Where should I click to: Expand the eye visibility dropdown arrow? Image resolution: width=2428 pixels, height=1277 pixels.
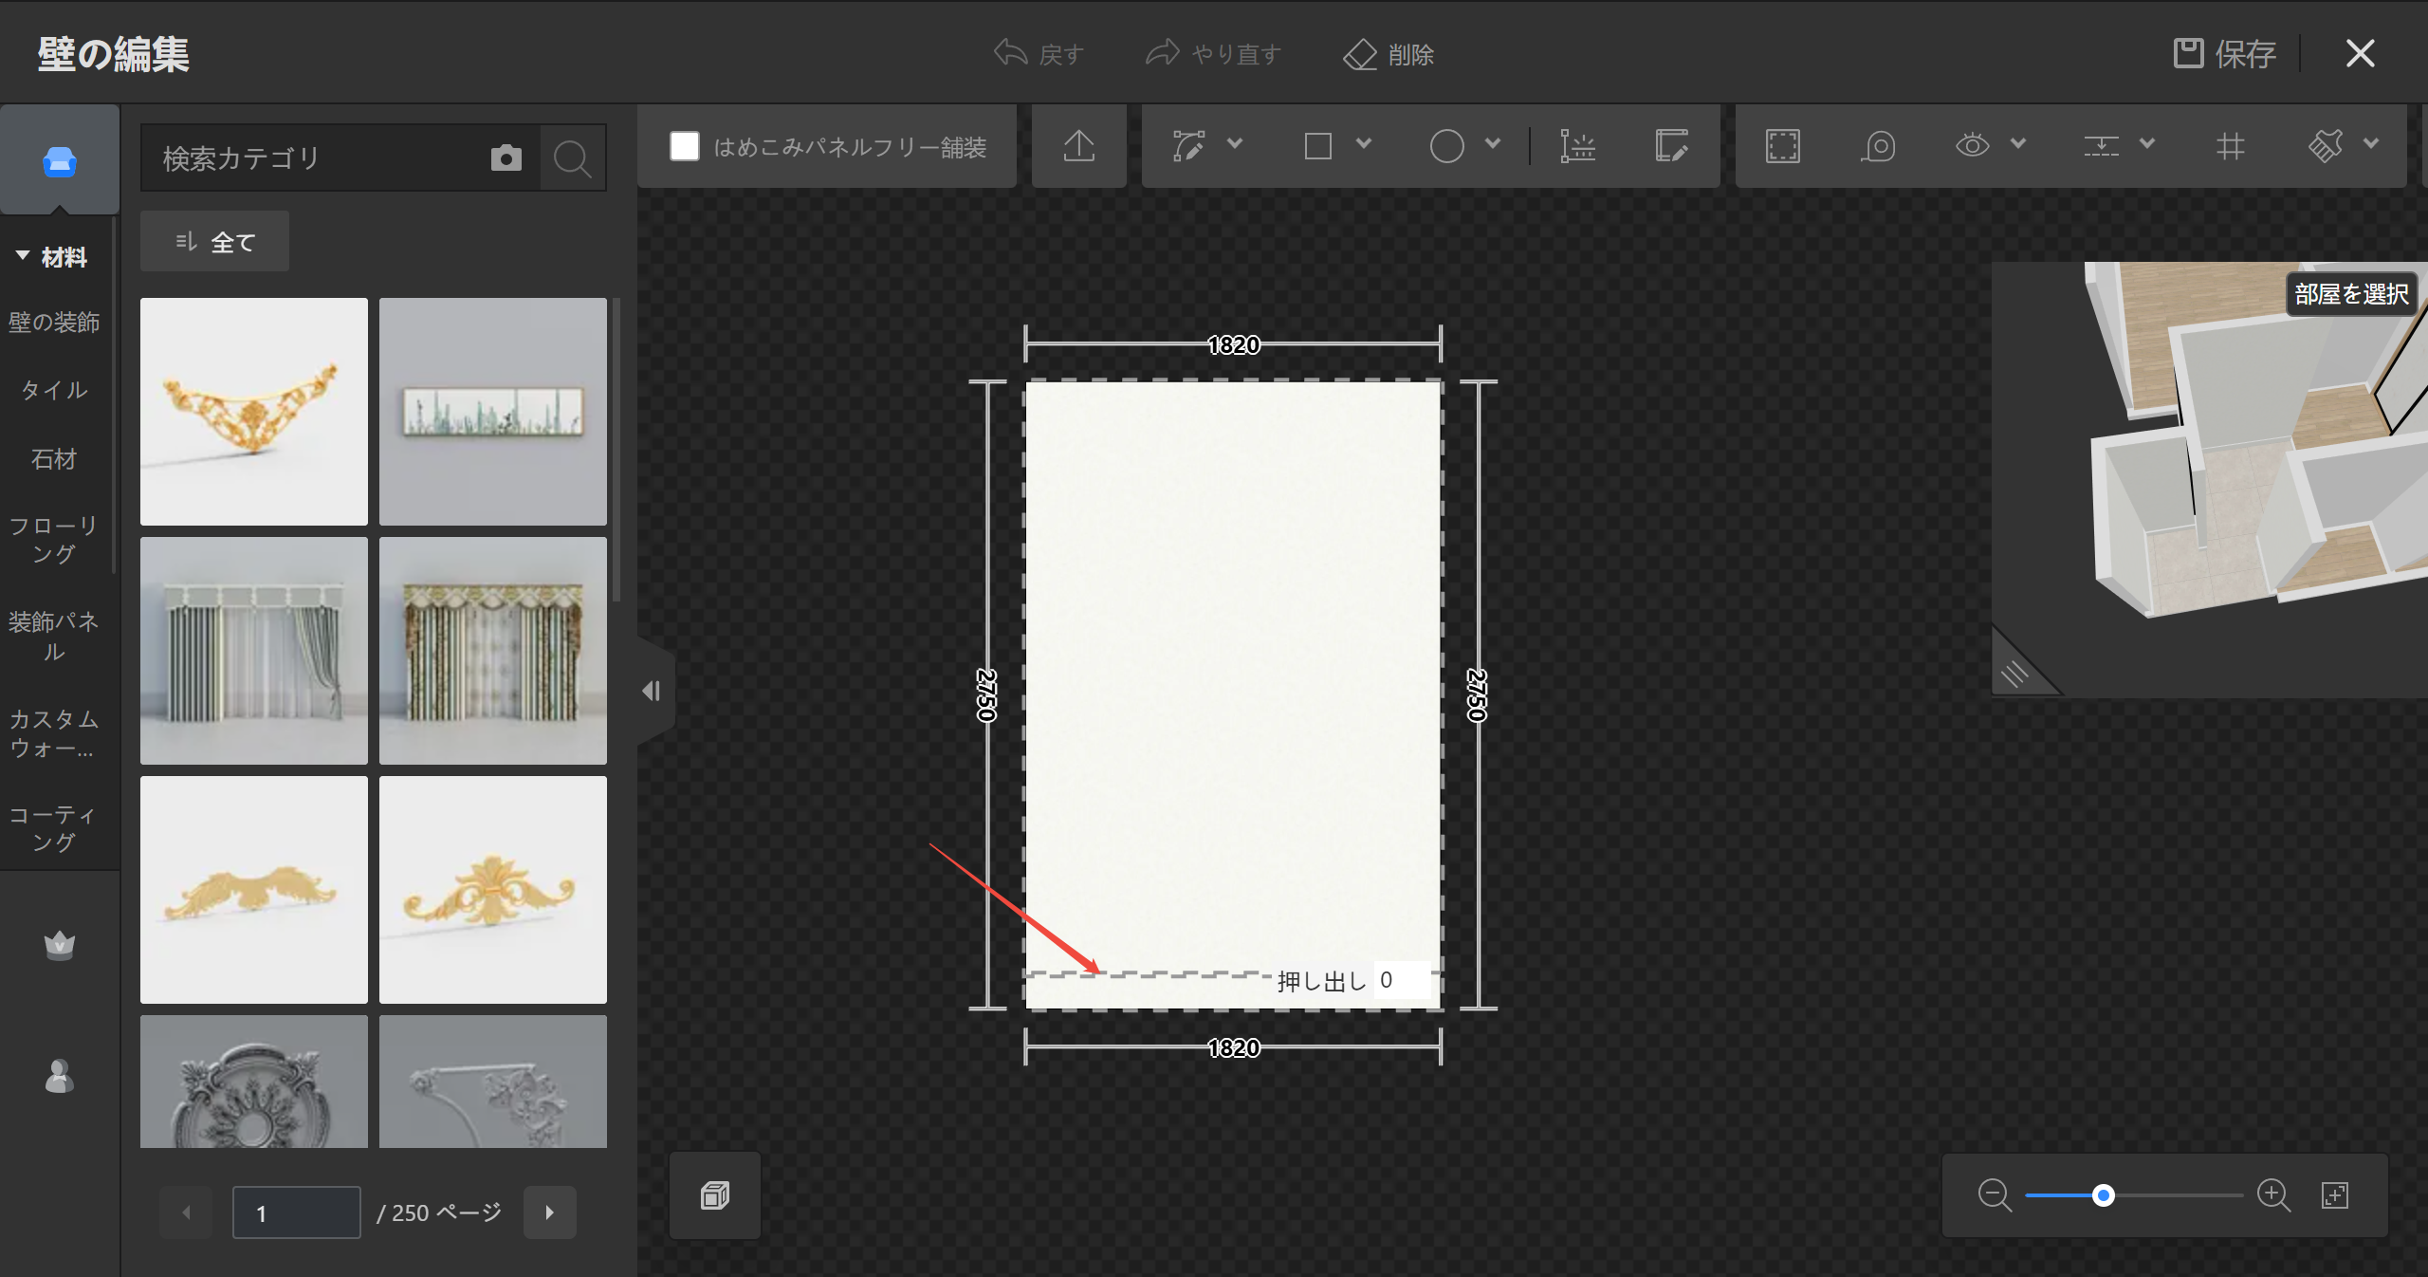click(x=2018, y=144)
